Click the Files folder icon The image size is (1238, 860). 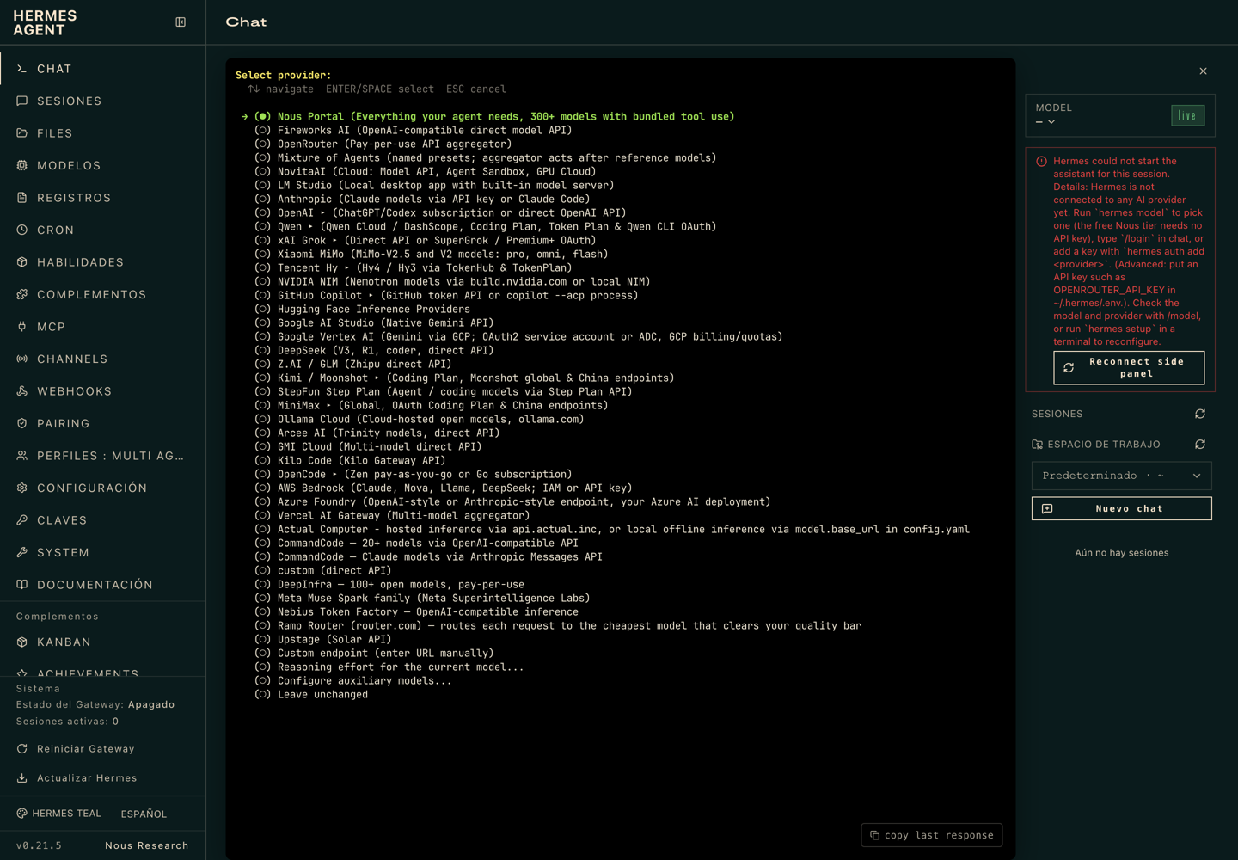pos(22,133)
